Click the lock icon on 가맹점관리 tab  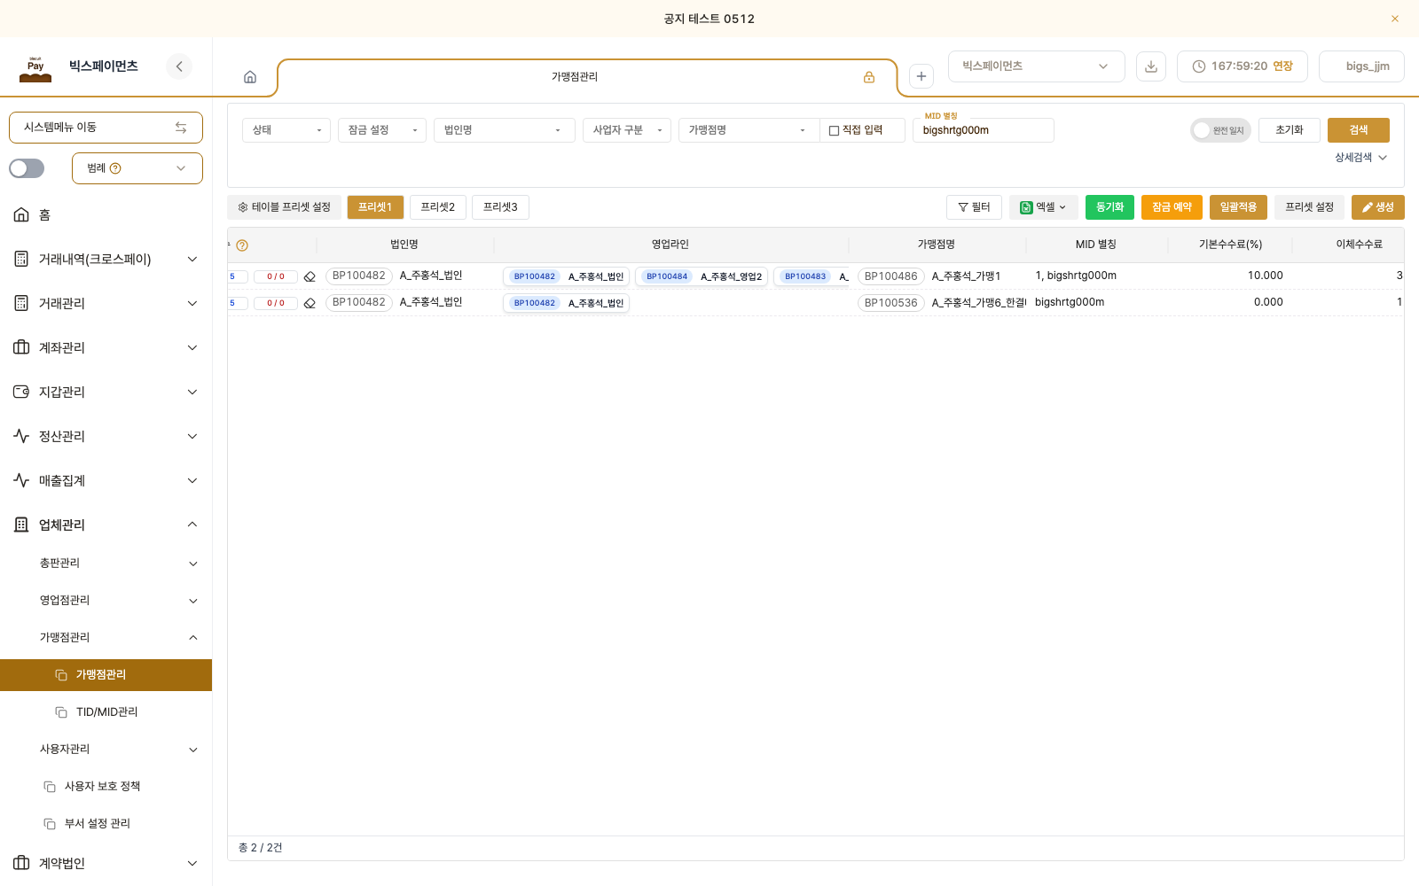pyautogui.click(x=869, y=77)
